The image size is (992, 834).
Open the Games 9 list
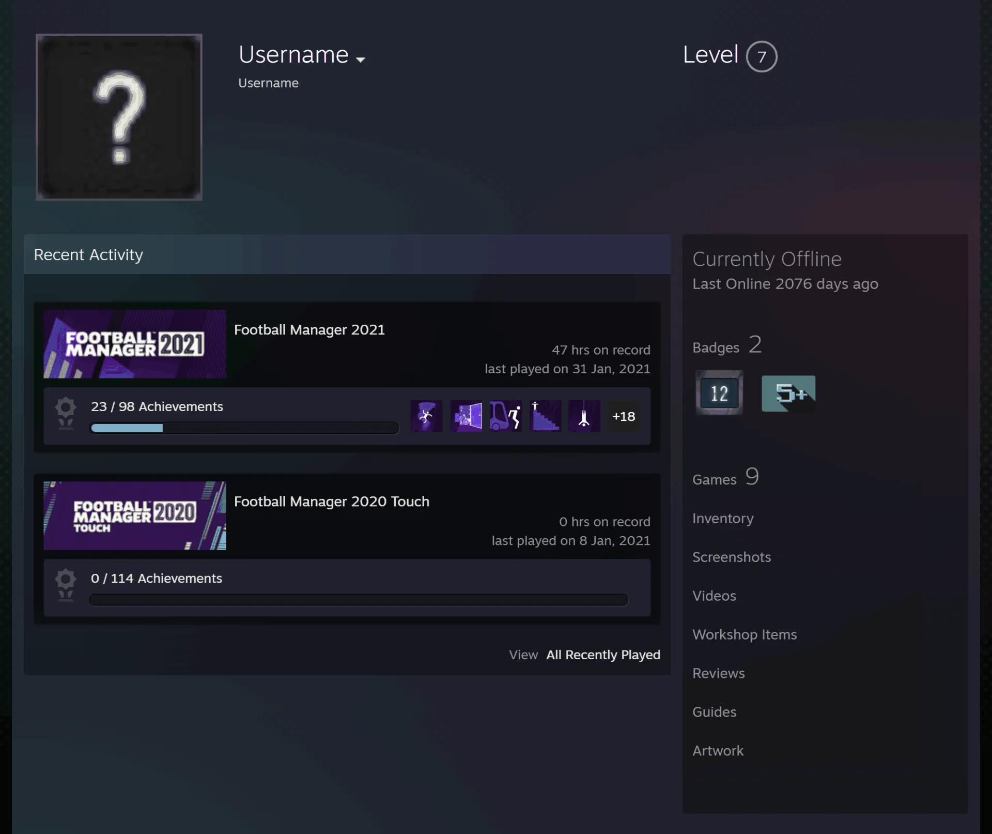725,477
